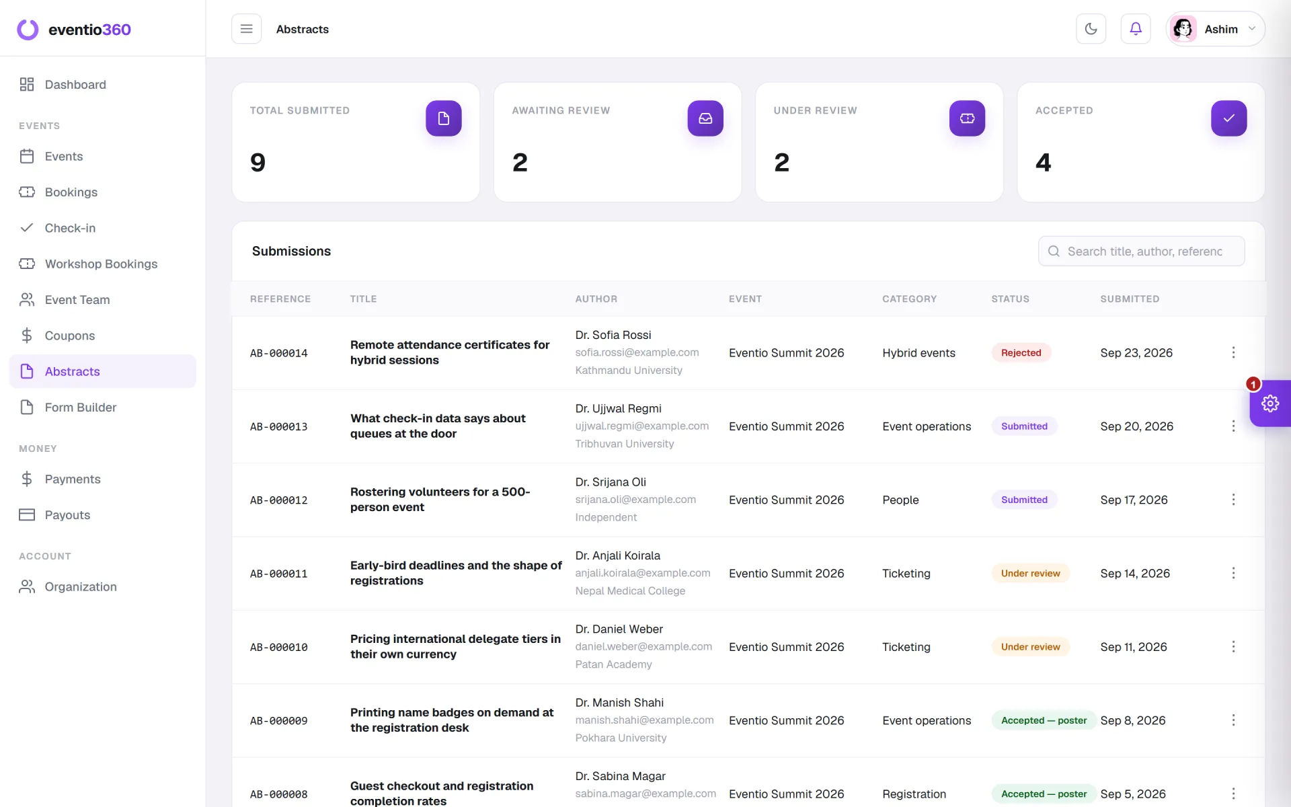Click email sofia.rossi@example.com
The image size is (1291, 807).
point(637,352)
